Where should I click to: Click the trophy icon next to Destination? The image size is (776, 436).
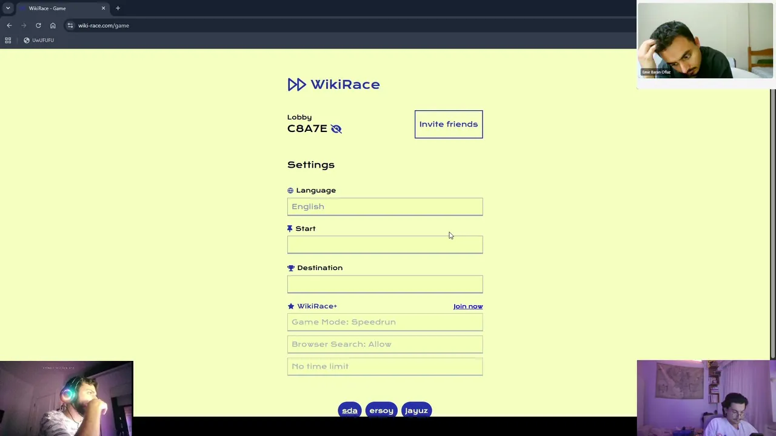coord(291,268)
